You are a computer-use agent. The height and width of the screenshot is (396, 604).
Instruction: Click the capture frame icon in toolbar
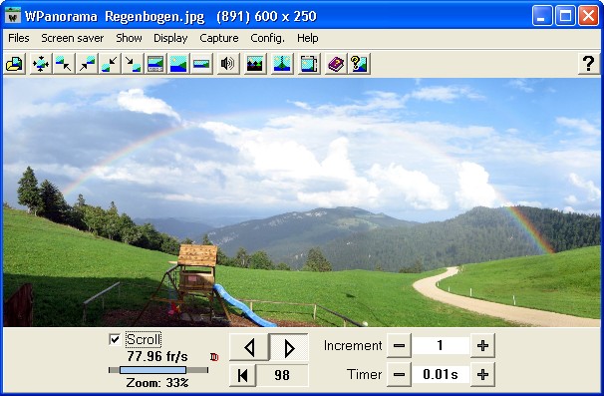pos(309,64)
